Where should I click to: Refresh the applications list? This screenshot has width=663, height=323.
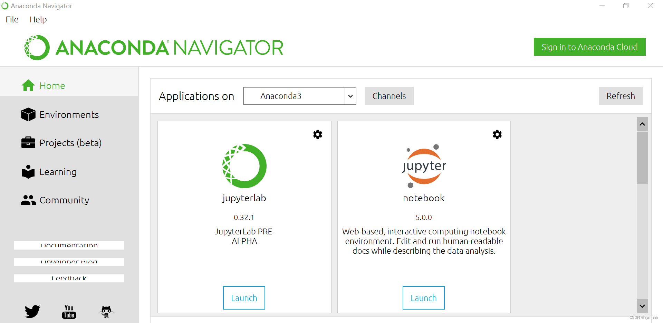[621, 96]
